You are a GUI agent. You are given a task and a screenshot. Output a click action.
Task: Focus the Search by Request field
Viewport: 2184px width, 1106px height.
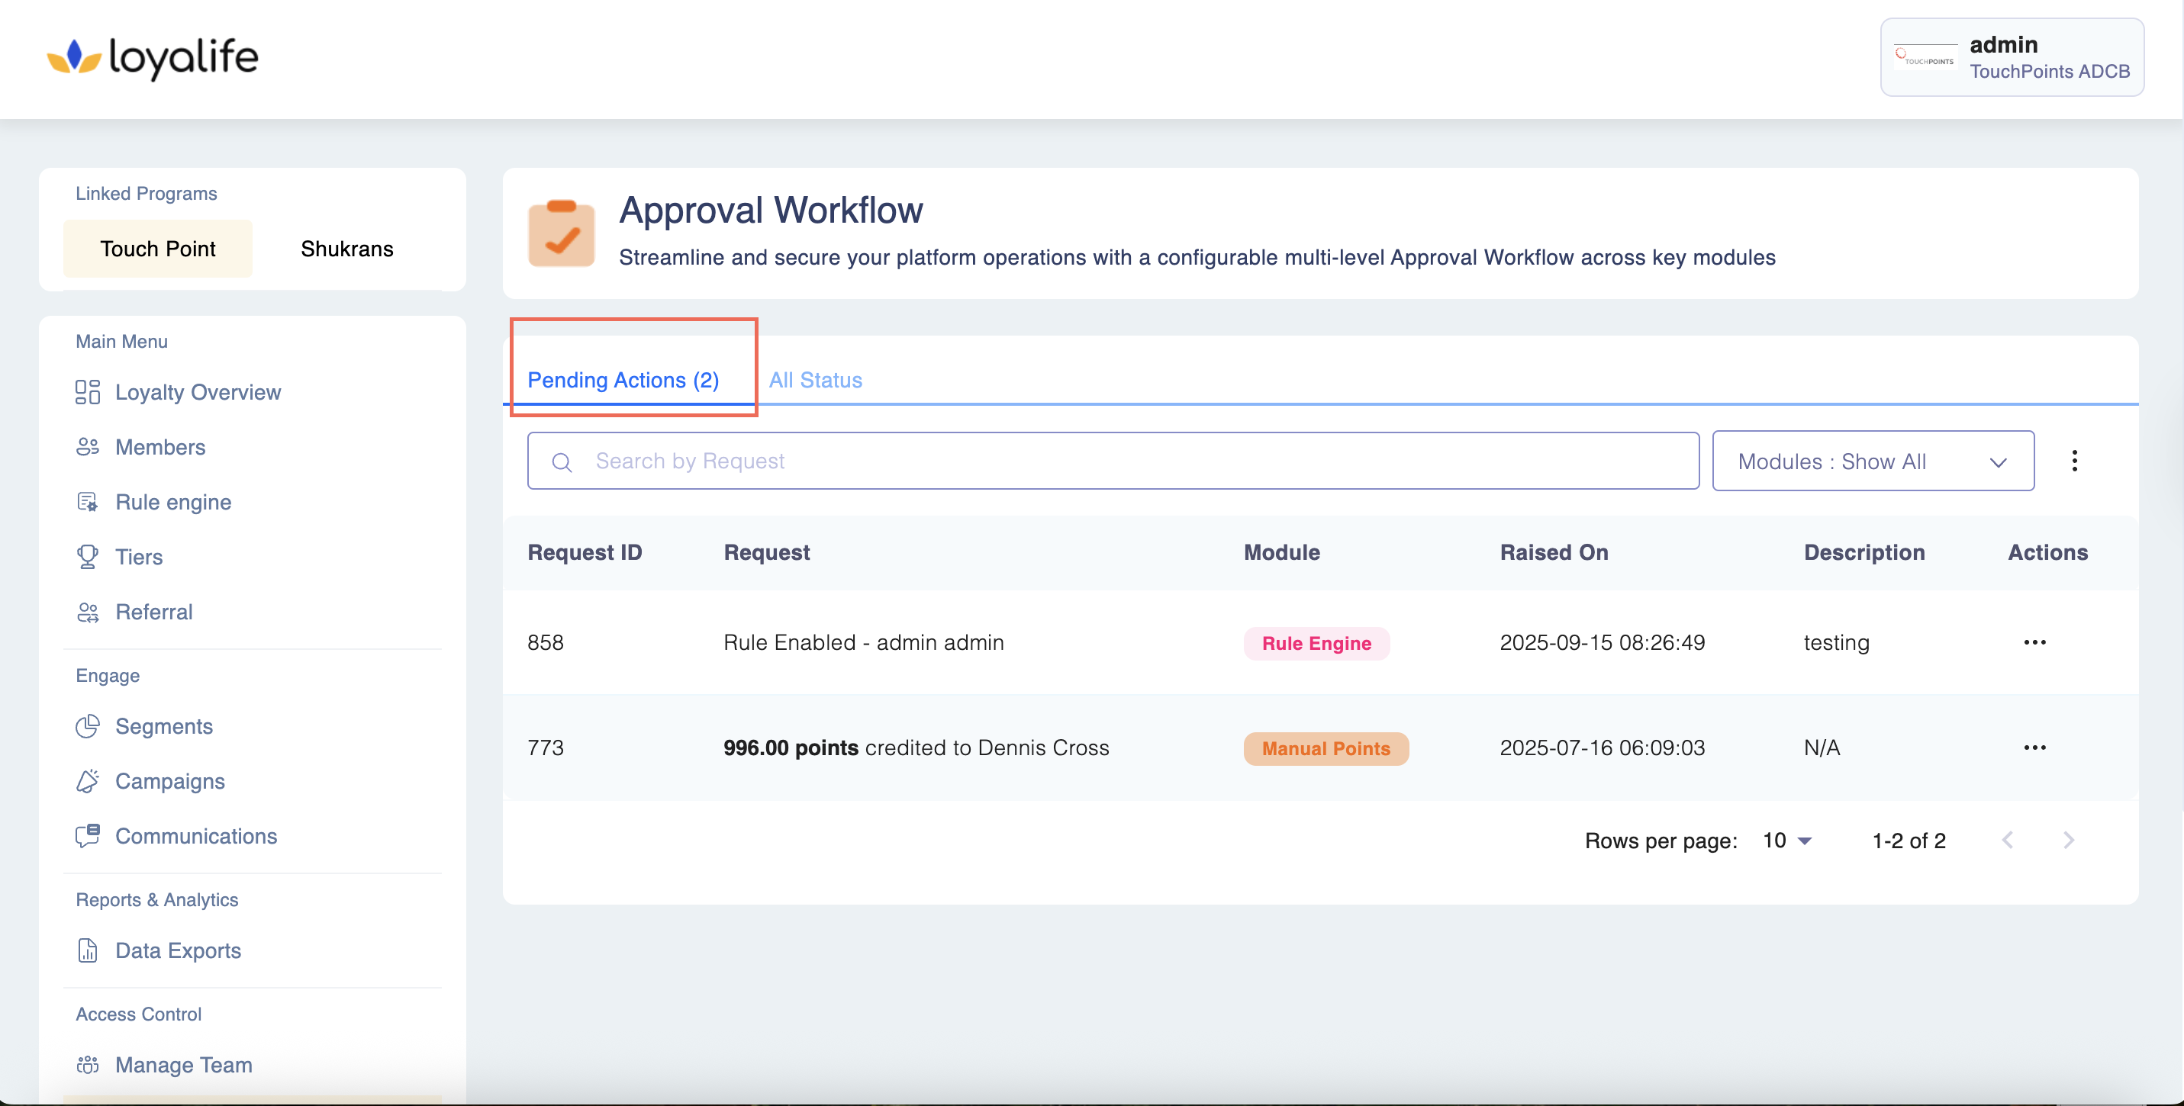pyautogui.click(x=1113, y=461)
